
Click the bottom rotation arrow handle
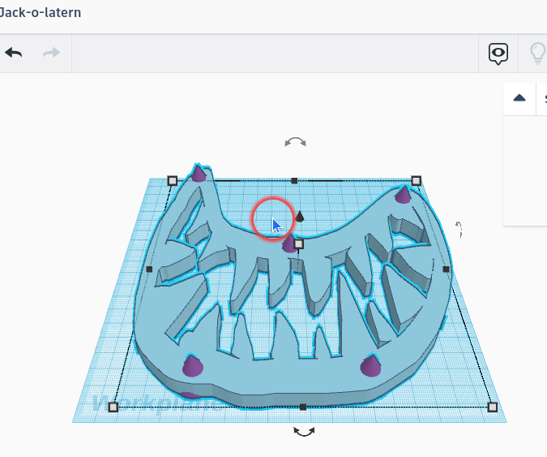(304, 432)
